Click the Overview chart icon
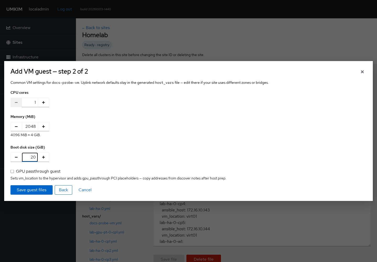Screen dimensions: 377x262 [8, 28]
